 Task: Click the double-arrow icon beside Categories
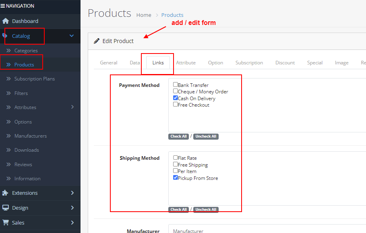(8, 50)
